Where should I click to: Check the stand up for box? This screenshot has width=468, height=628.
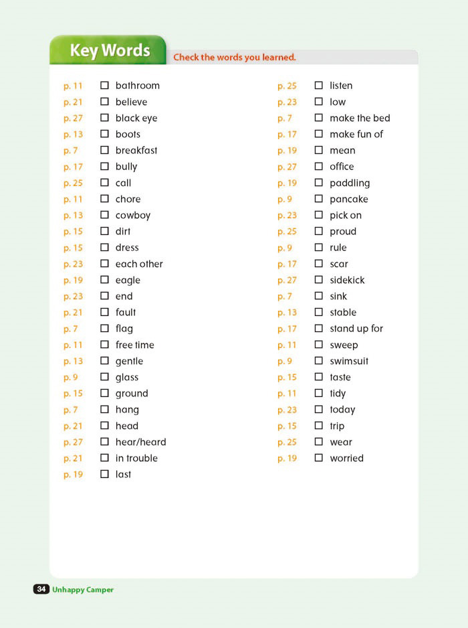[x=318, y=329]
